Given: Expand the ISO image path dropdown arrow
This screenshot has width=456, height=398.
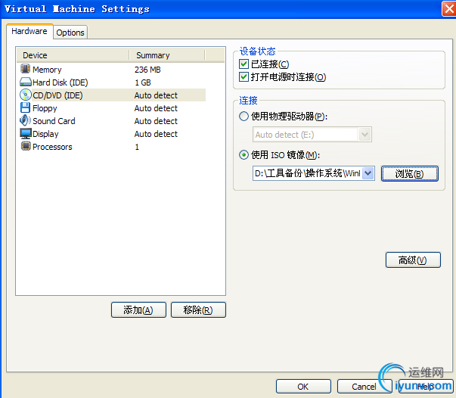Looking at the screenshot, I should tap(368, 173).
